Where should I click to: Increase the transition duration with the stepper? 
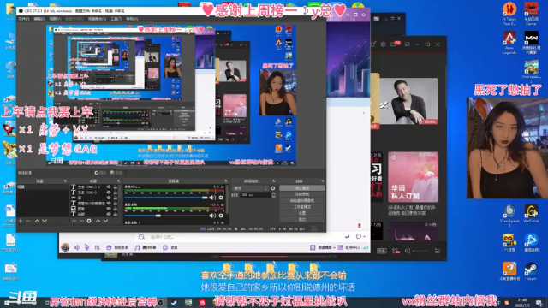tap(273, 193)
